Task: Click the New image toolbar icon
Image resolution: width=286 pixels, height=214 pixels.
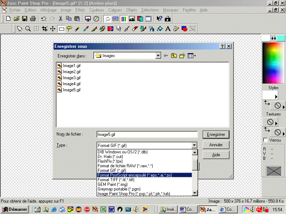Action: pyautogui.click(x=8, y=19)
